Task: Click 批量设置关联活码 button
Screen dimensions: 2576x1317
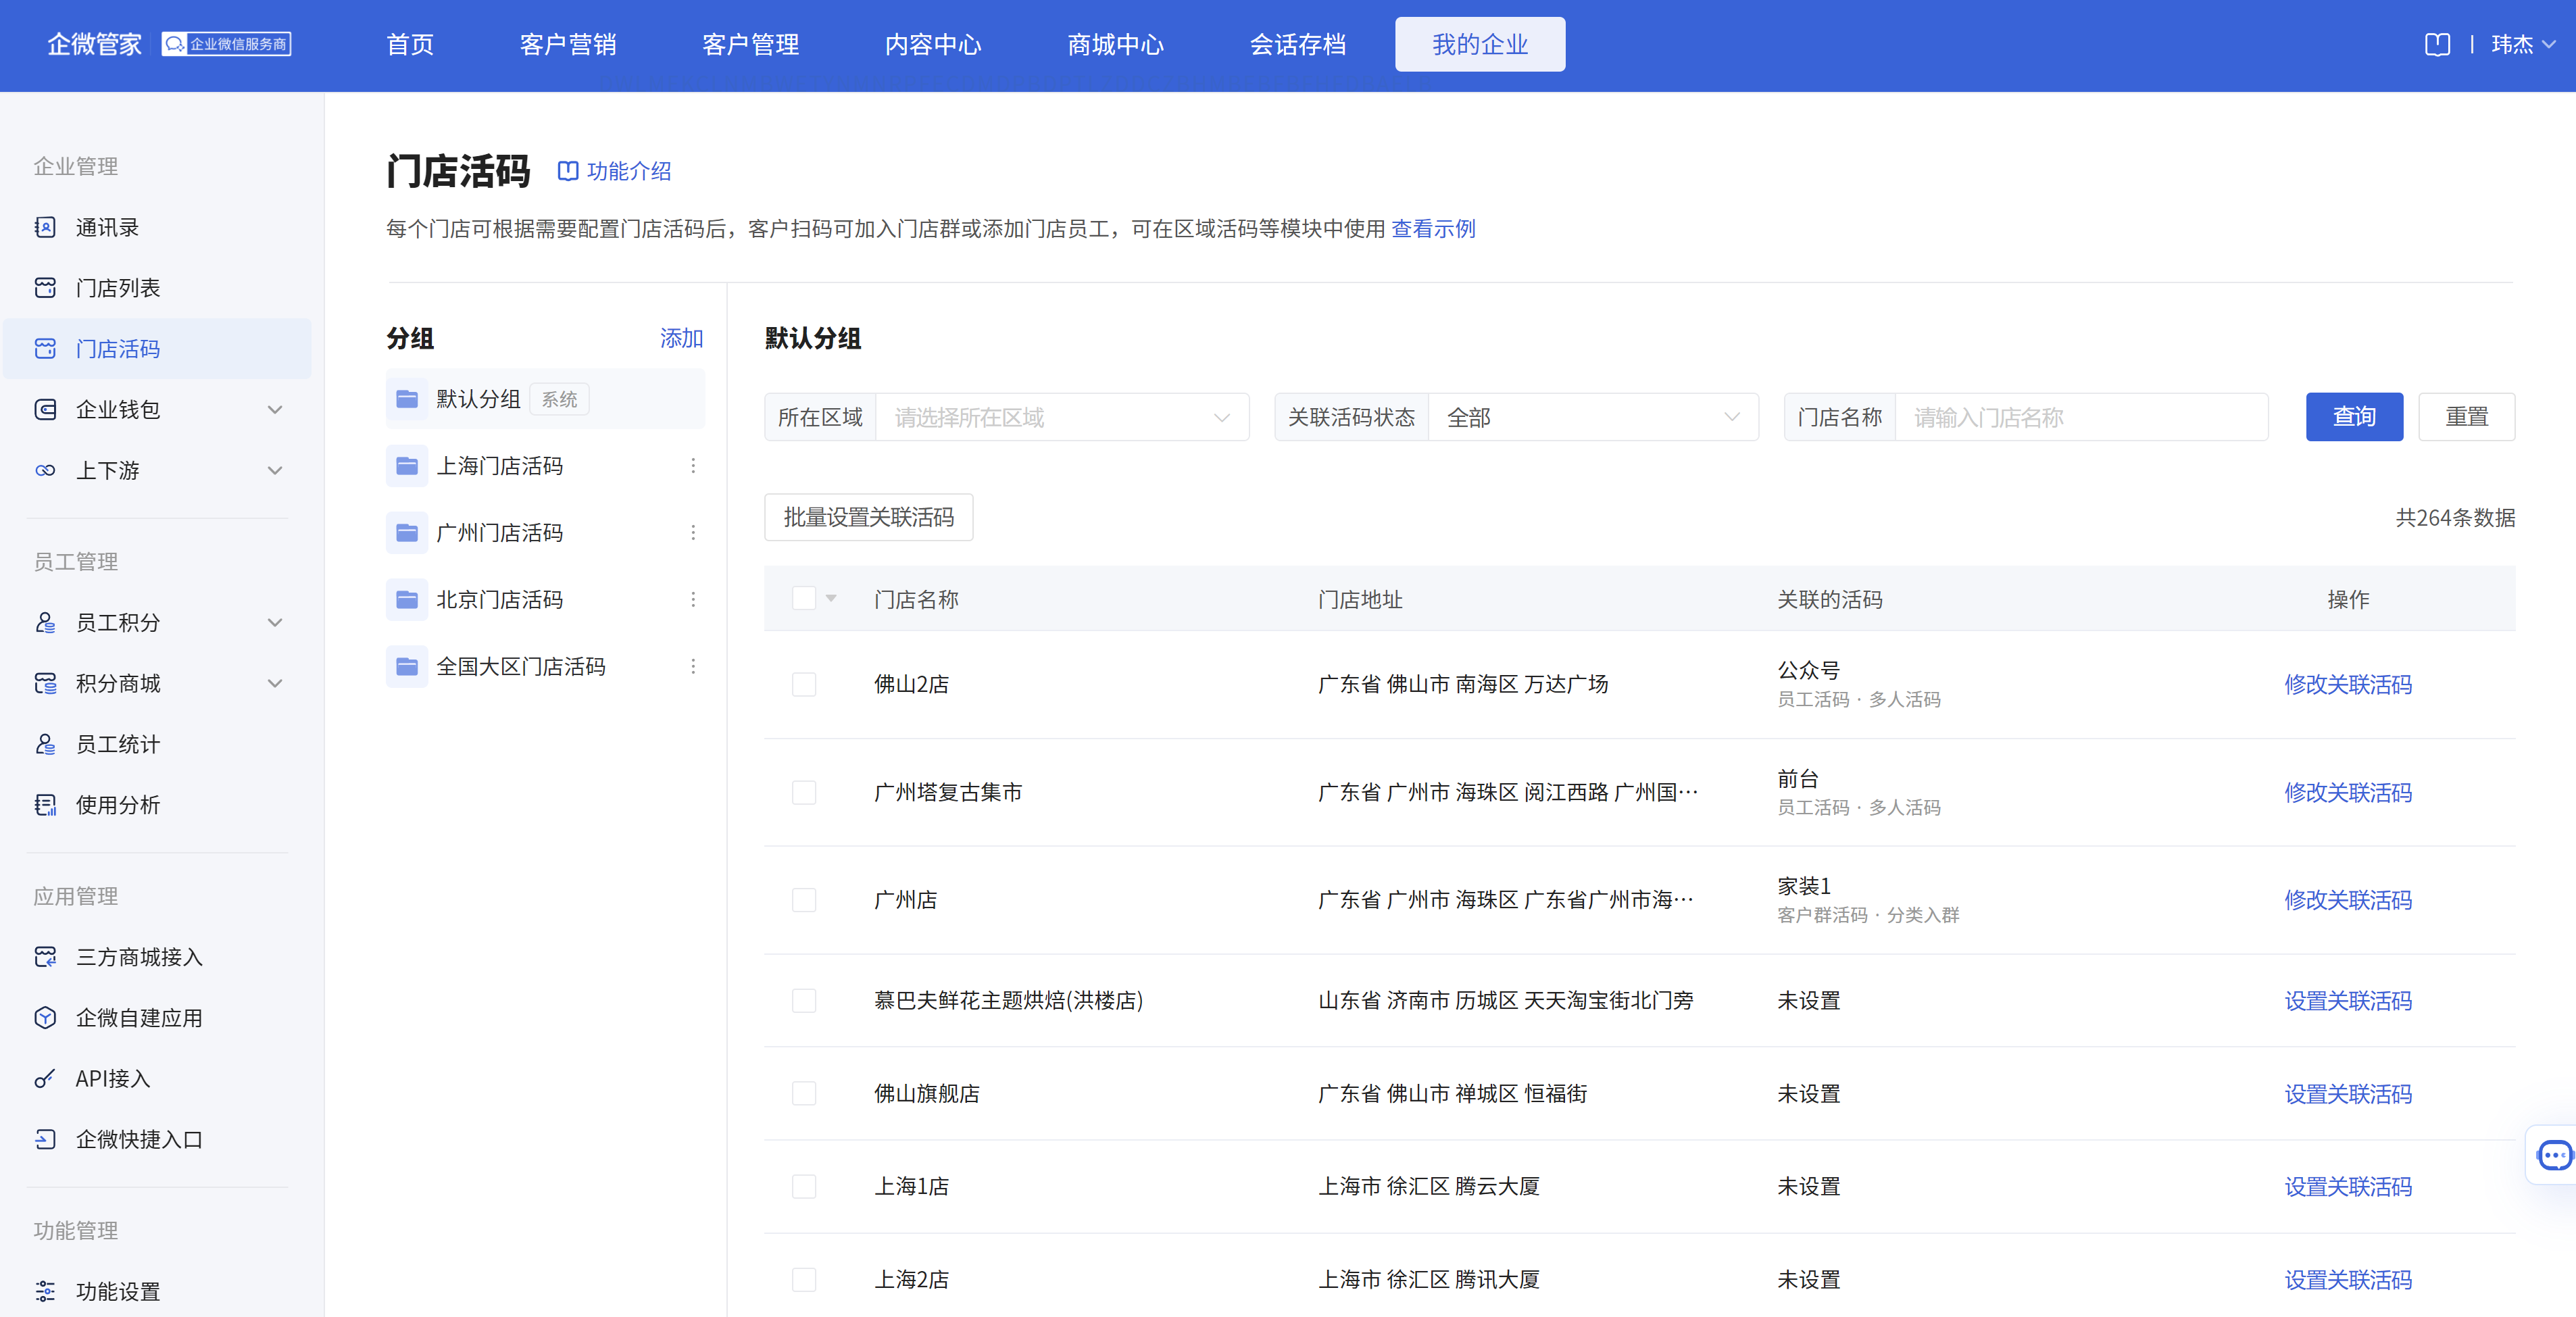Action: tap(868, 517)
